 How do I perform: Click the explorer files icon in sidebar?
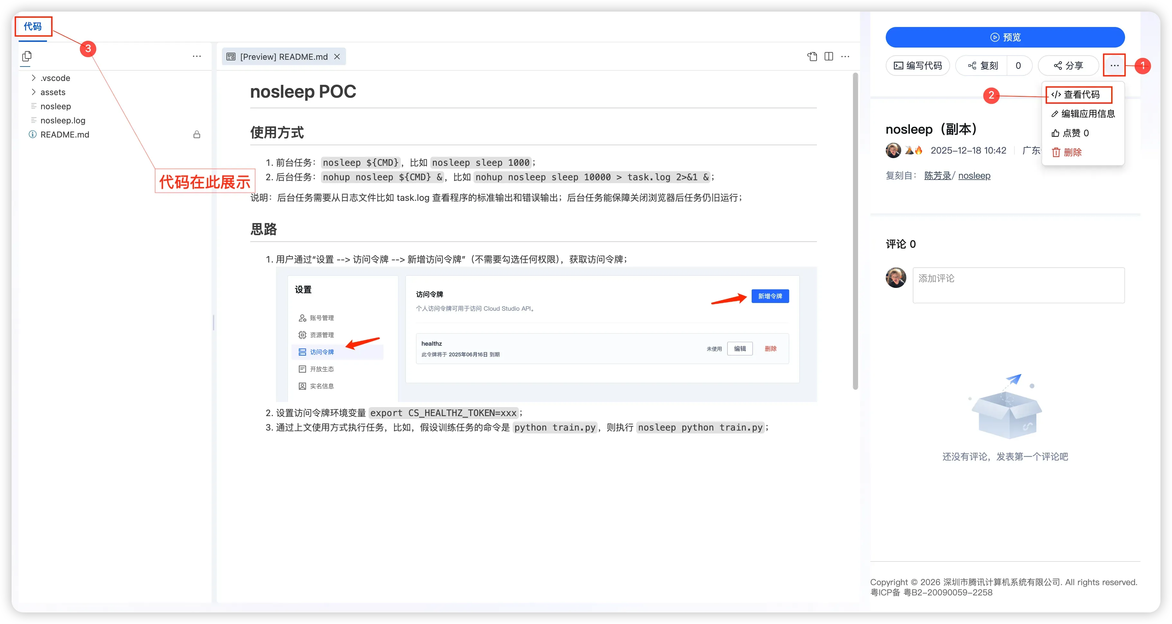pyautogui.click(x=27, y=56)
